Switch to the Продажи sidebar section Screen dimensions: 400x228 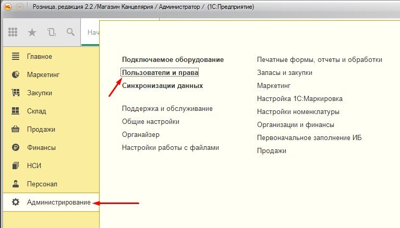coord(51,129)
